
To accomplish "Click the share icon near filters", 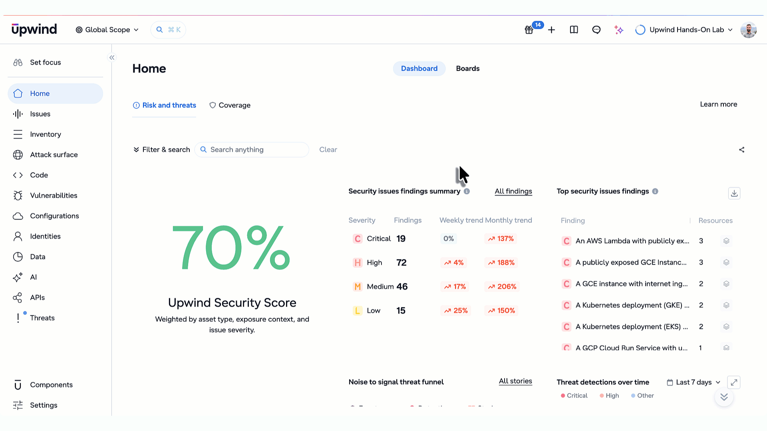I will pos(742,150).
